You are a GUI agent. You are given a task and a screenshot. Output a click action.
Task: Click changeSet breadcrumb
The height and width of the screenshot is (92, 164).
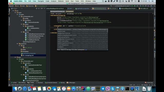coord(70,11)
